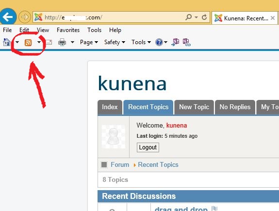Expand the Tools dropdown in the command bar

(141, 42)
